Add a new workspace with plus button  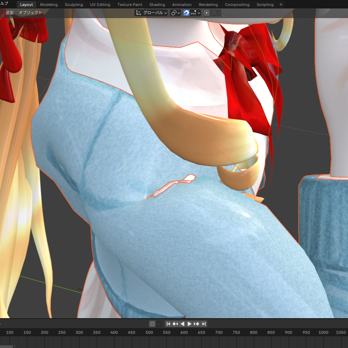coord(281,5)
